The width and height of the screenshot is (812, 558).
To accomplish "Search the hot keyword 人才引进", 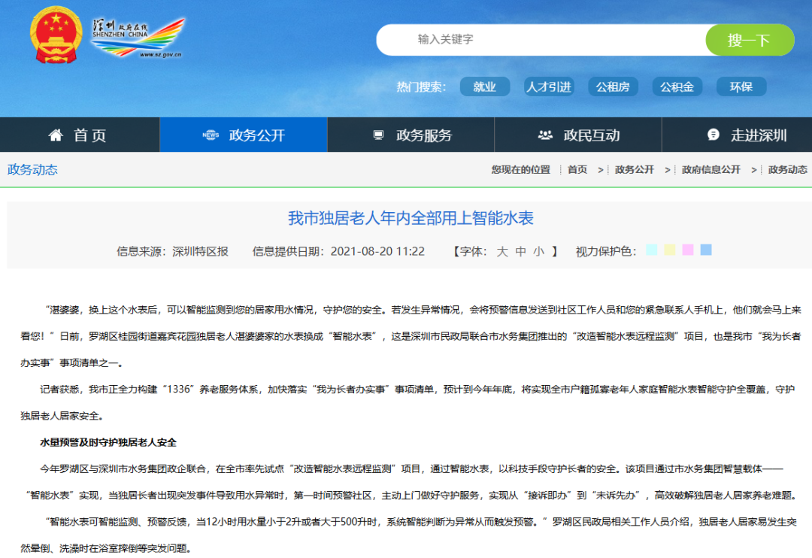I will click(x=548, y=86).
